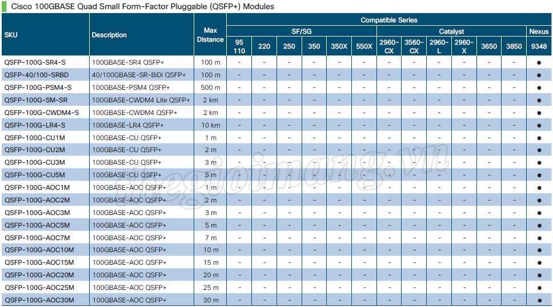The image size is (553, 307).
Task: Select SKU QSFP-100G-AOC2M
Action: (37, 200)
